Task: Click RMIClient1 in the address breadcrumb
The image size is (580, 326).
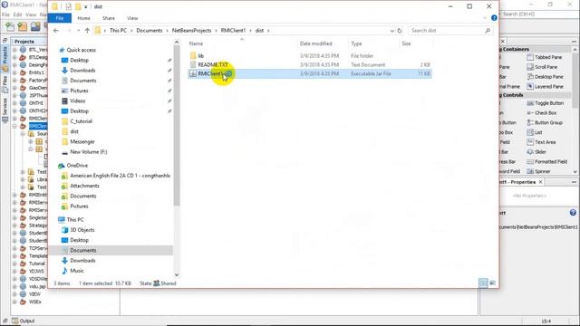Action: (x=233, y=31)
